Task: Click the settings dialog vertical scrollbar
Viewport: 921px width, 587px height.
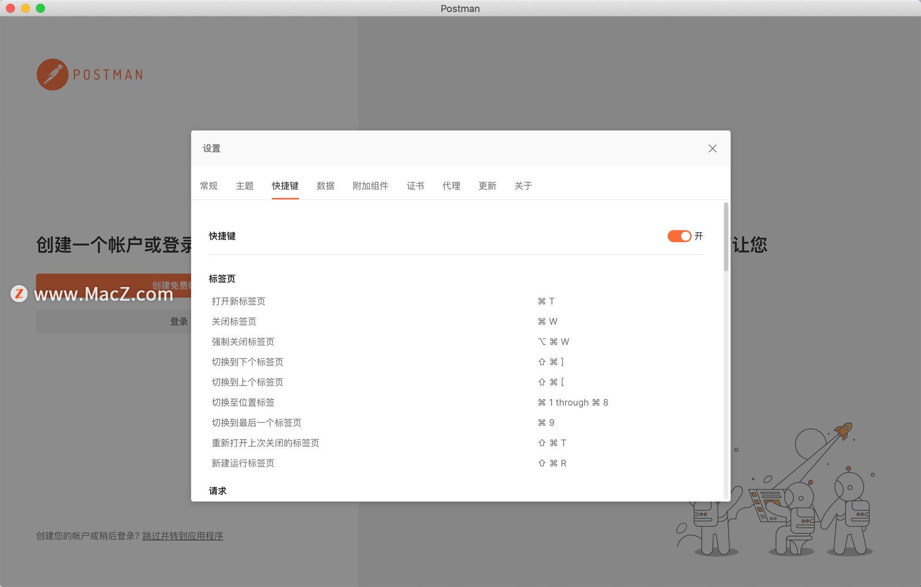Action: pos(726,237)
